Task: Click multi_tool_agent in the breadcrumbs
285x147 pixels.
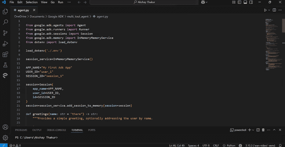Action: pos(78,17)
